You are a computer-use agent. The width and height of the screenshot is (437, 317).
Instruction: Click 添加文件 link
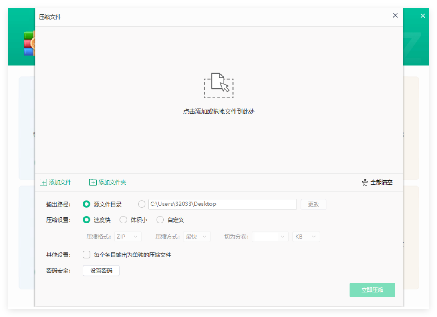click(x=60, y=183)
